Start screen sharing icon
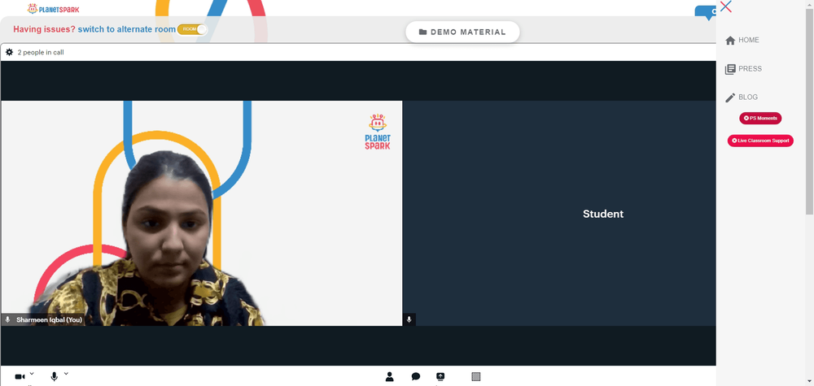Image resolution: width=814 pixels, height=386 pixels. click(x=440, y=377)
